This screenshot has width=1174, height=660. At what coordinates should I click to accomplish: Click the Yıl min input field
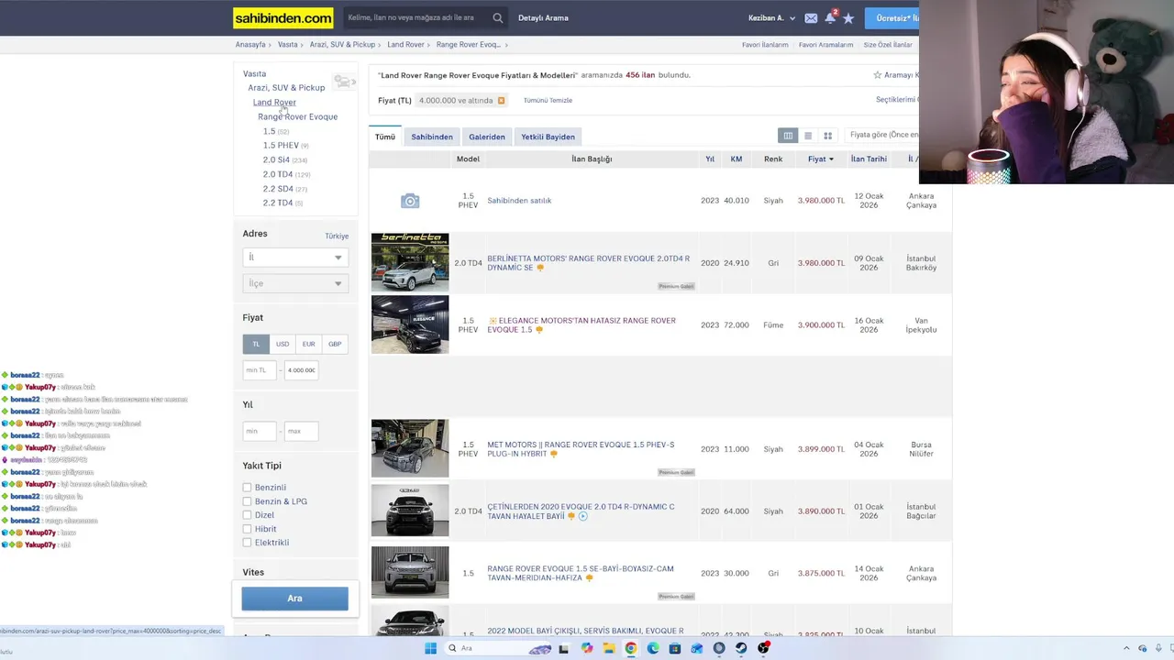click(260, 431)
